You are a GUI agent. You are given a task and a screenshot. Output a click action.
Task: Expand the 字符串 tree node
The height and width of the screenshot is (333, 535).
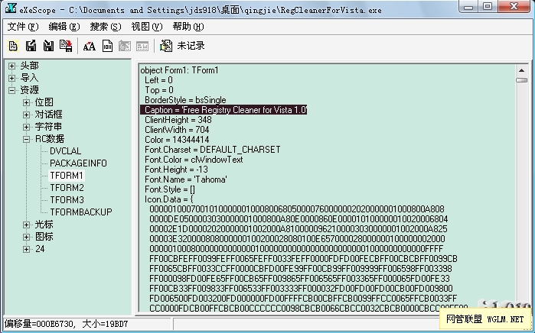[26, 127]
